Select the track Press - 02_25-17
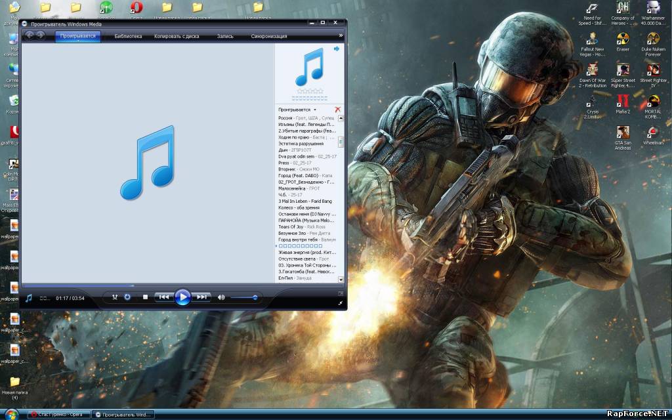 pos(295,163)
